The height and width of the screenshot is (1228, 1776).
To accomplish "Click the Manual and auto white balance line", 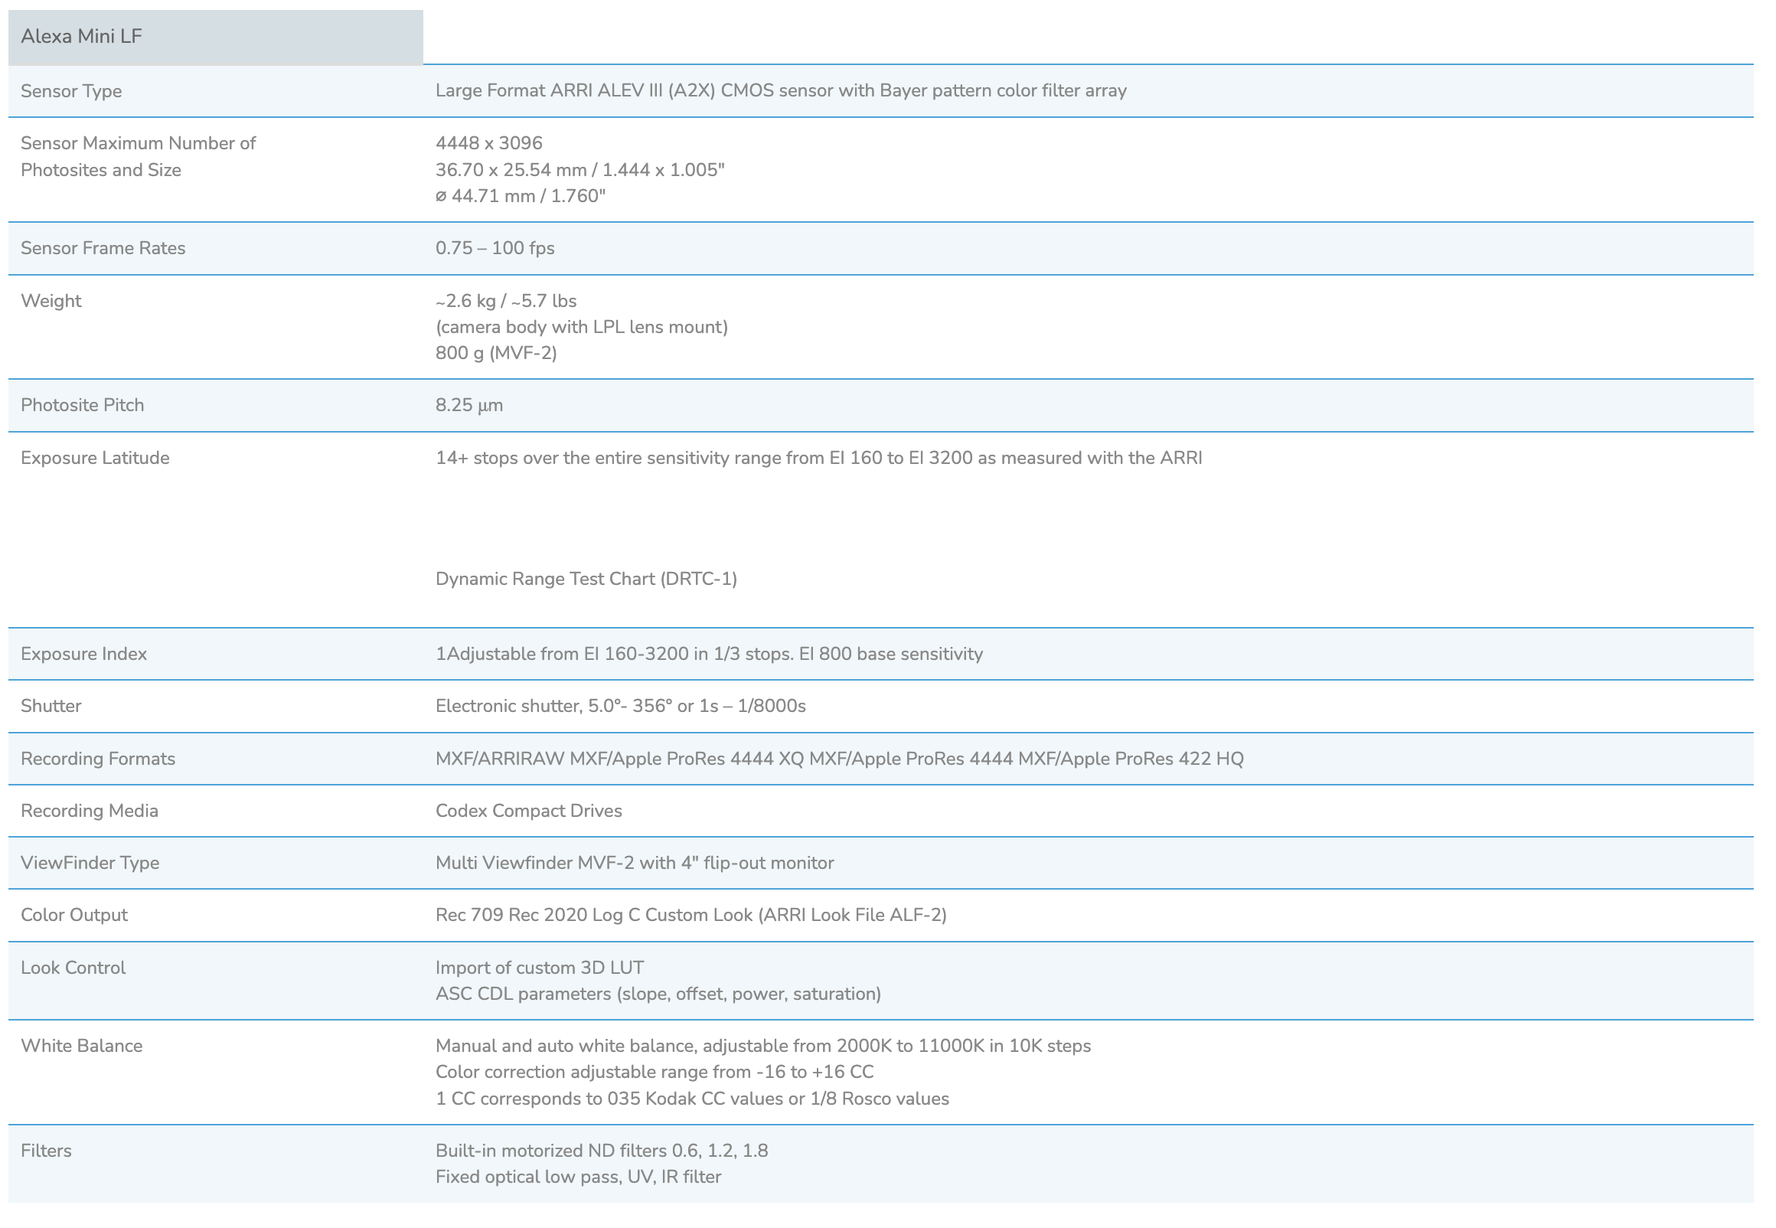I will click(x=763, y=1046).
